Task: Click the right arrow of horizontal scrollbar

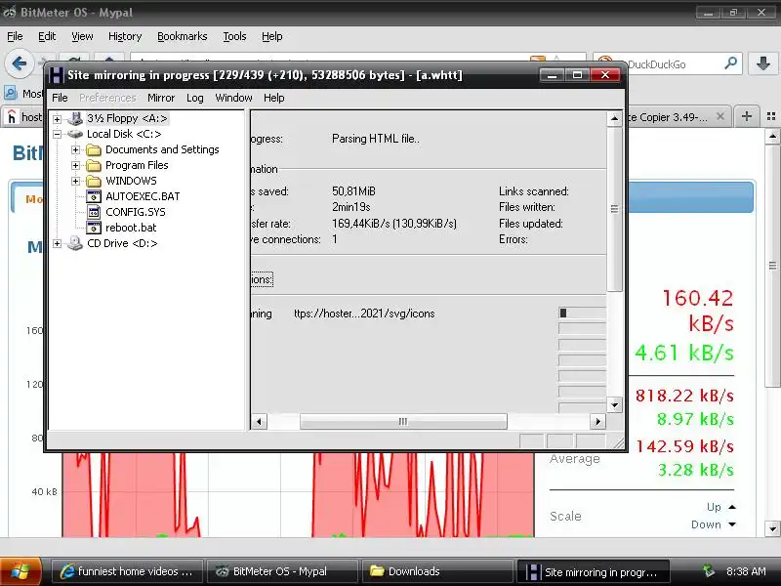Action: [597, 422]
